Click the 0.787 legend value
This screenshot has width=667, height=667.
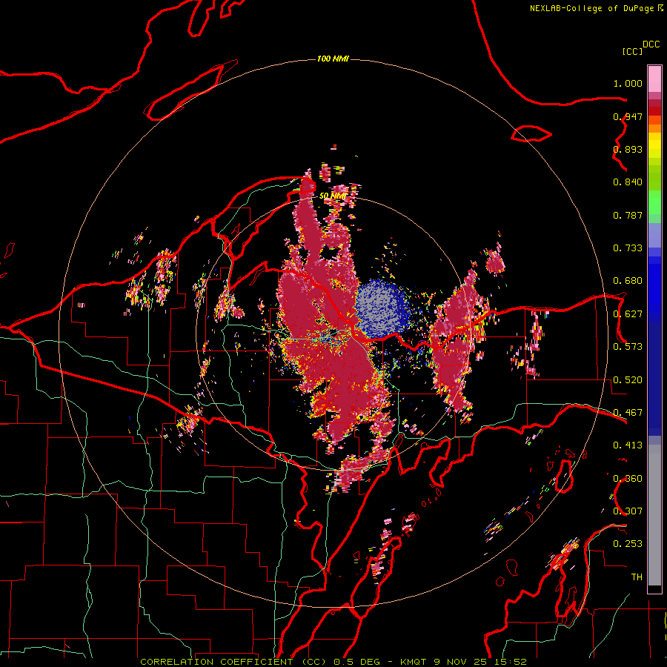click(x=628, y=215)
